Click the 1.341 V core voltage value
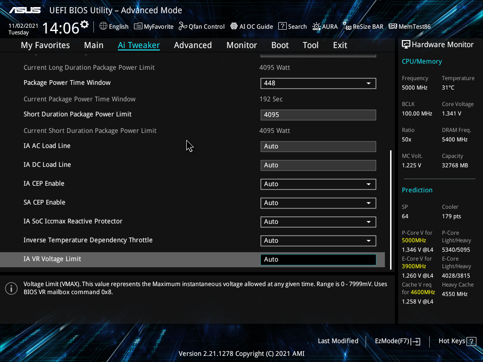 click(451, 114)
